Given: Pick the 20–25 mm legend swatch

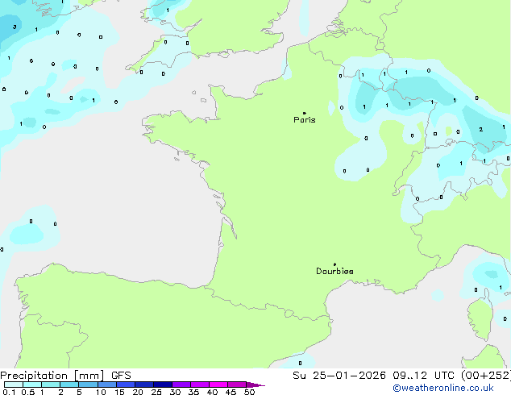Looking at the screenshot, I should coord(143,385).
